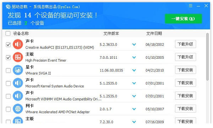213x128 pixels.
Task: Open the hamburger menu in the title bar
Action: [190, 6]
